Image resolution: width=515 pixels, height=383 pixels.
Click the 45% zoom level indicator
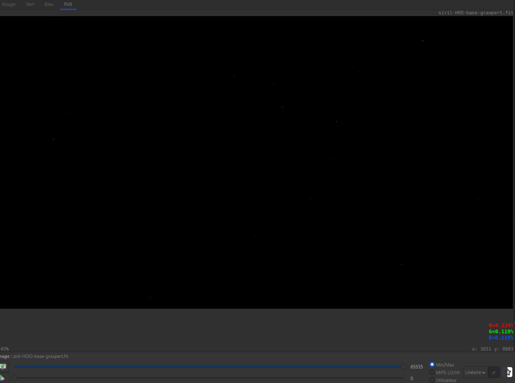click(x=4, y=349)
